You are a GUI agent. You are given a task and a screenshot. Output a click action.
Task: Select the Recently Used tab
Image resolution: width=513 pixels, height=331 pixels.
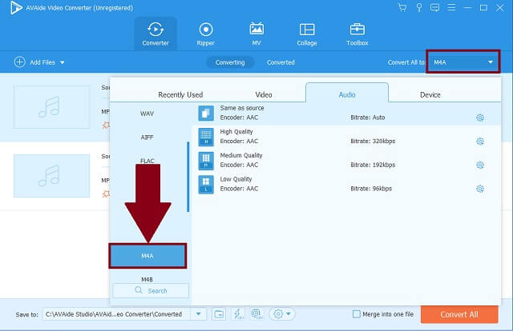click(x=180, y=94)
